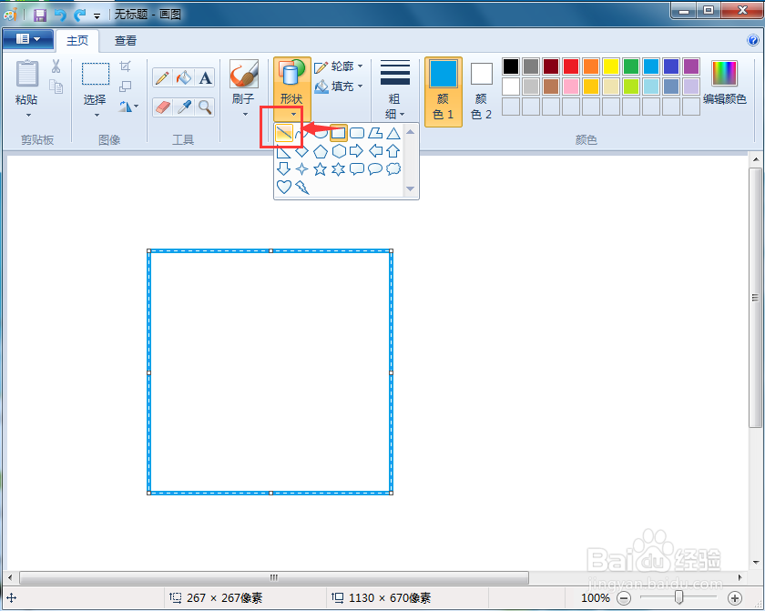Choose the diamond shape
Image resolution: width=765 pixels, height=611 pixels.
tap(302, 151)
